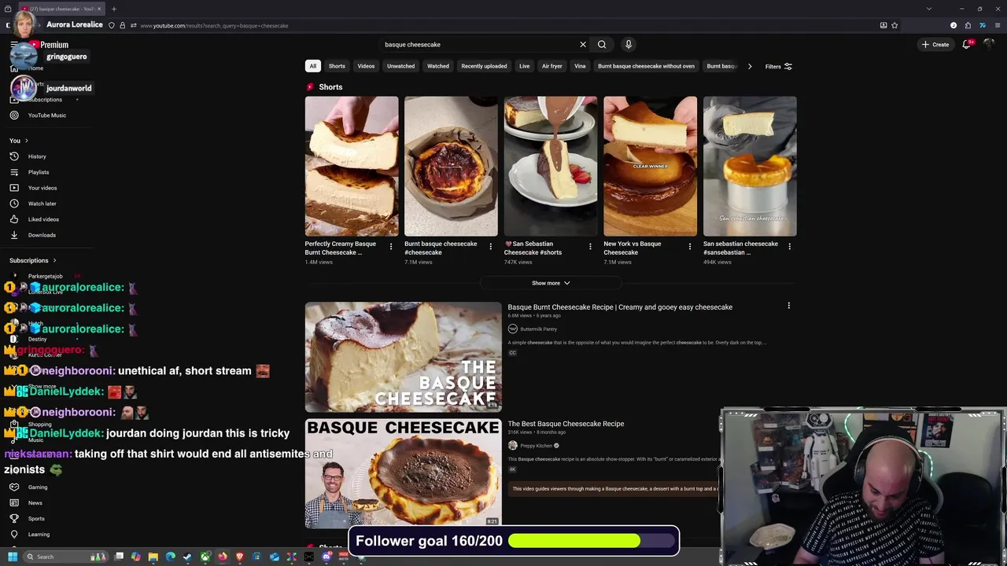This screenshot has height=566, width=1007.
Task: Select the Vina filter chip
Action: 580,66
